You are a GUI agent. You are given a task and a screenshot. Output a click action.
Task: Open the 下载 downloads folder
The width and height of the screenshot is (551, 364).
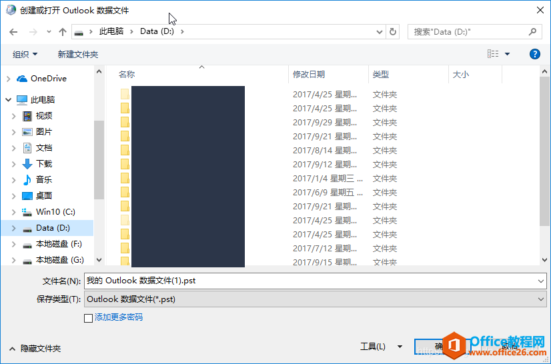[44, 164]
